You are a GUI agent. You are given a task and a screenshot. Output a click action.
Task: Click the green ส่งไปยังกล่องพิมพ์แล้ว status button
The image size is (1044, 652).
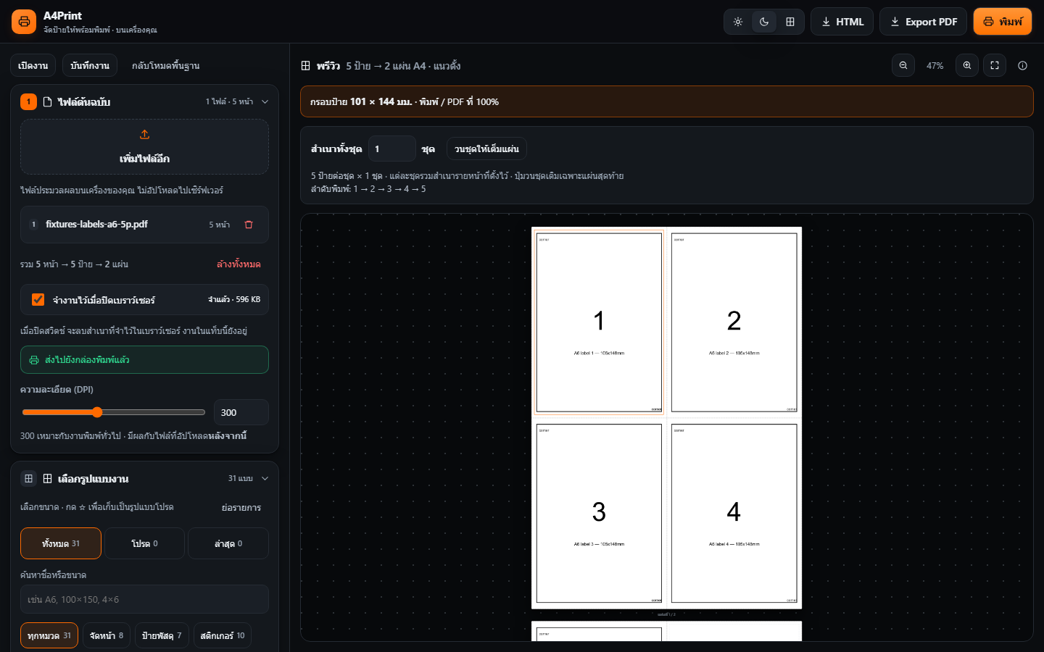[x=144, y=359]
